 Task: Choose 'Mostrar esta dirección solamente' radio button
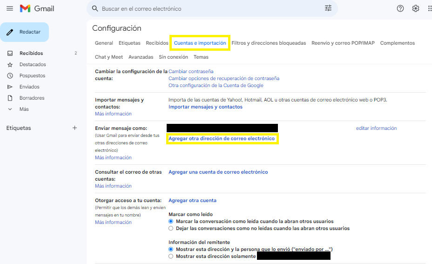171,257
